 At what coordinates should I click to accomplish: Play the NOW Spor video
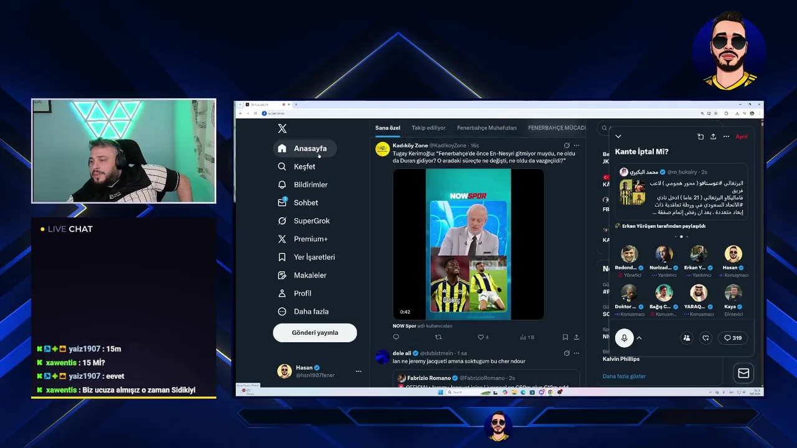(x=468, y=245)
